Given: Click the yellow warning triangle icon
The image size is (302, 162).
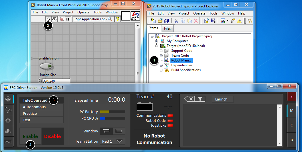Looking at the screenshot, I should click(x=239, y=21).
